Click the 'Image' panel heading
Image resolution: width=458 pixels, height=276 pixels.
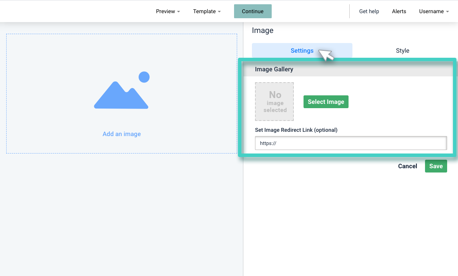tap(263, 30)
